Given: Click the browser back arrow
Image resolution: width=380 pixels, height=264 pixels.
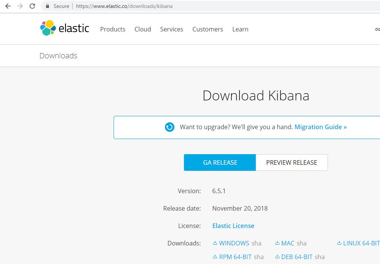Looking at the screenshot, I should (8, 6).
